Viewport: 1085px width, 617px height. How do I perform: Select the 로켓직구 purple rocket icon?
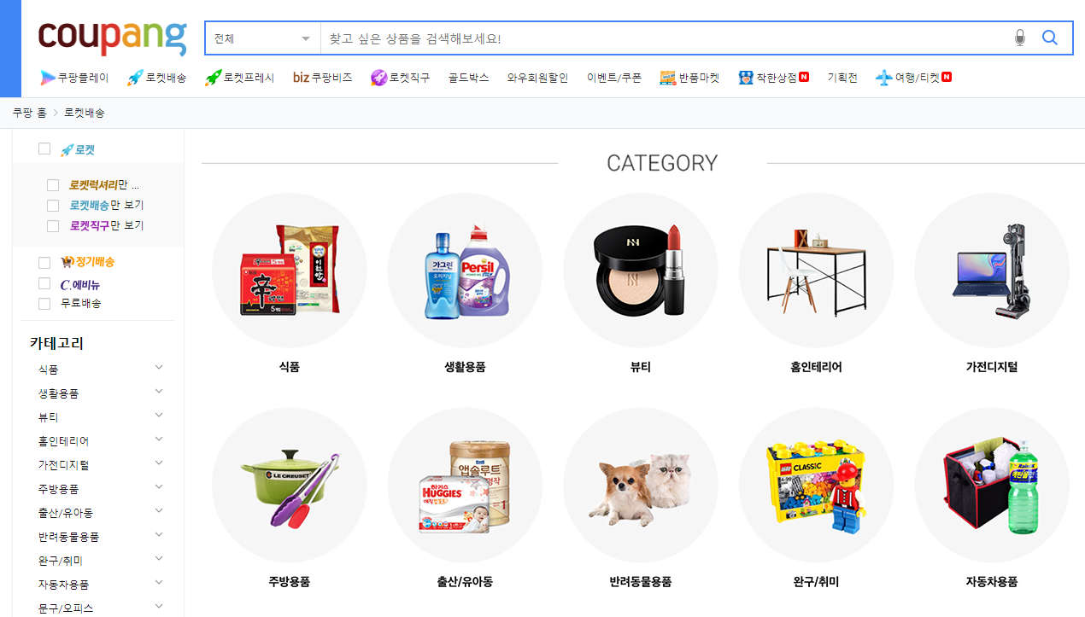pyautogui.click(x=378, y=78)
